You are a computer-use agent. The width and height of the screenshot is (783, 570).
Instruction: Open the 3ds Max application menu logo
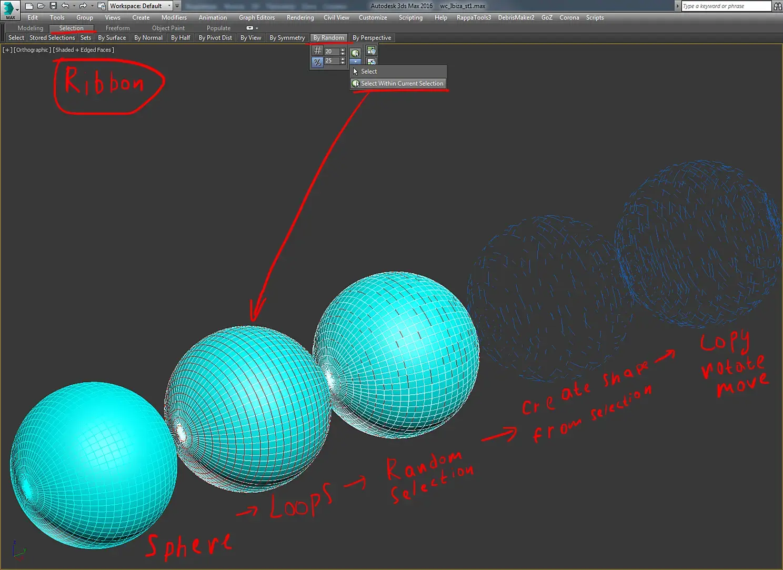click(9, 10)
